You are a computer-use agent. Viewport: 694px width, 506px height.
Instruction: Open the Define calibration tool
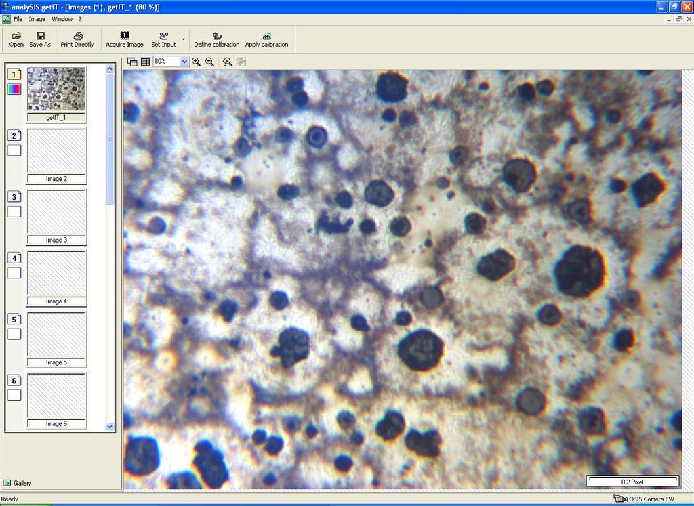pyautogui.click(x=216, y=39)
